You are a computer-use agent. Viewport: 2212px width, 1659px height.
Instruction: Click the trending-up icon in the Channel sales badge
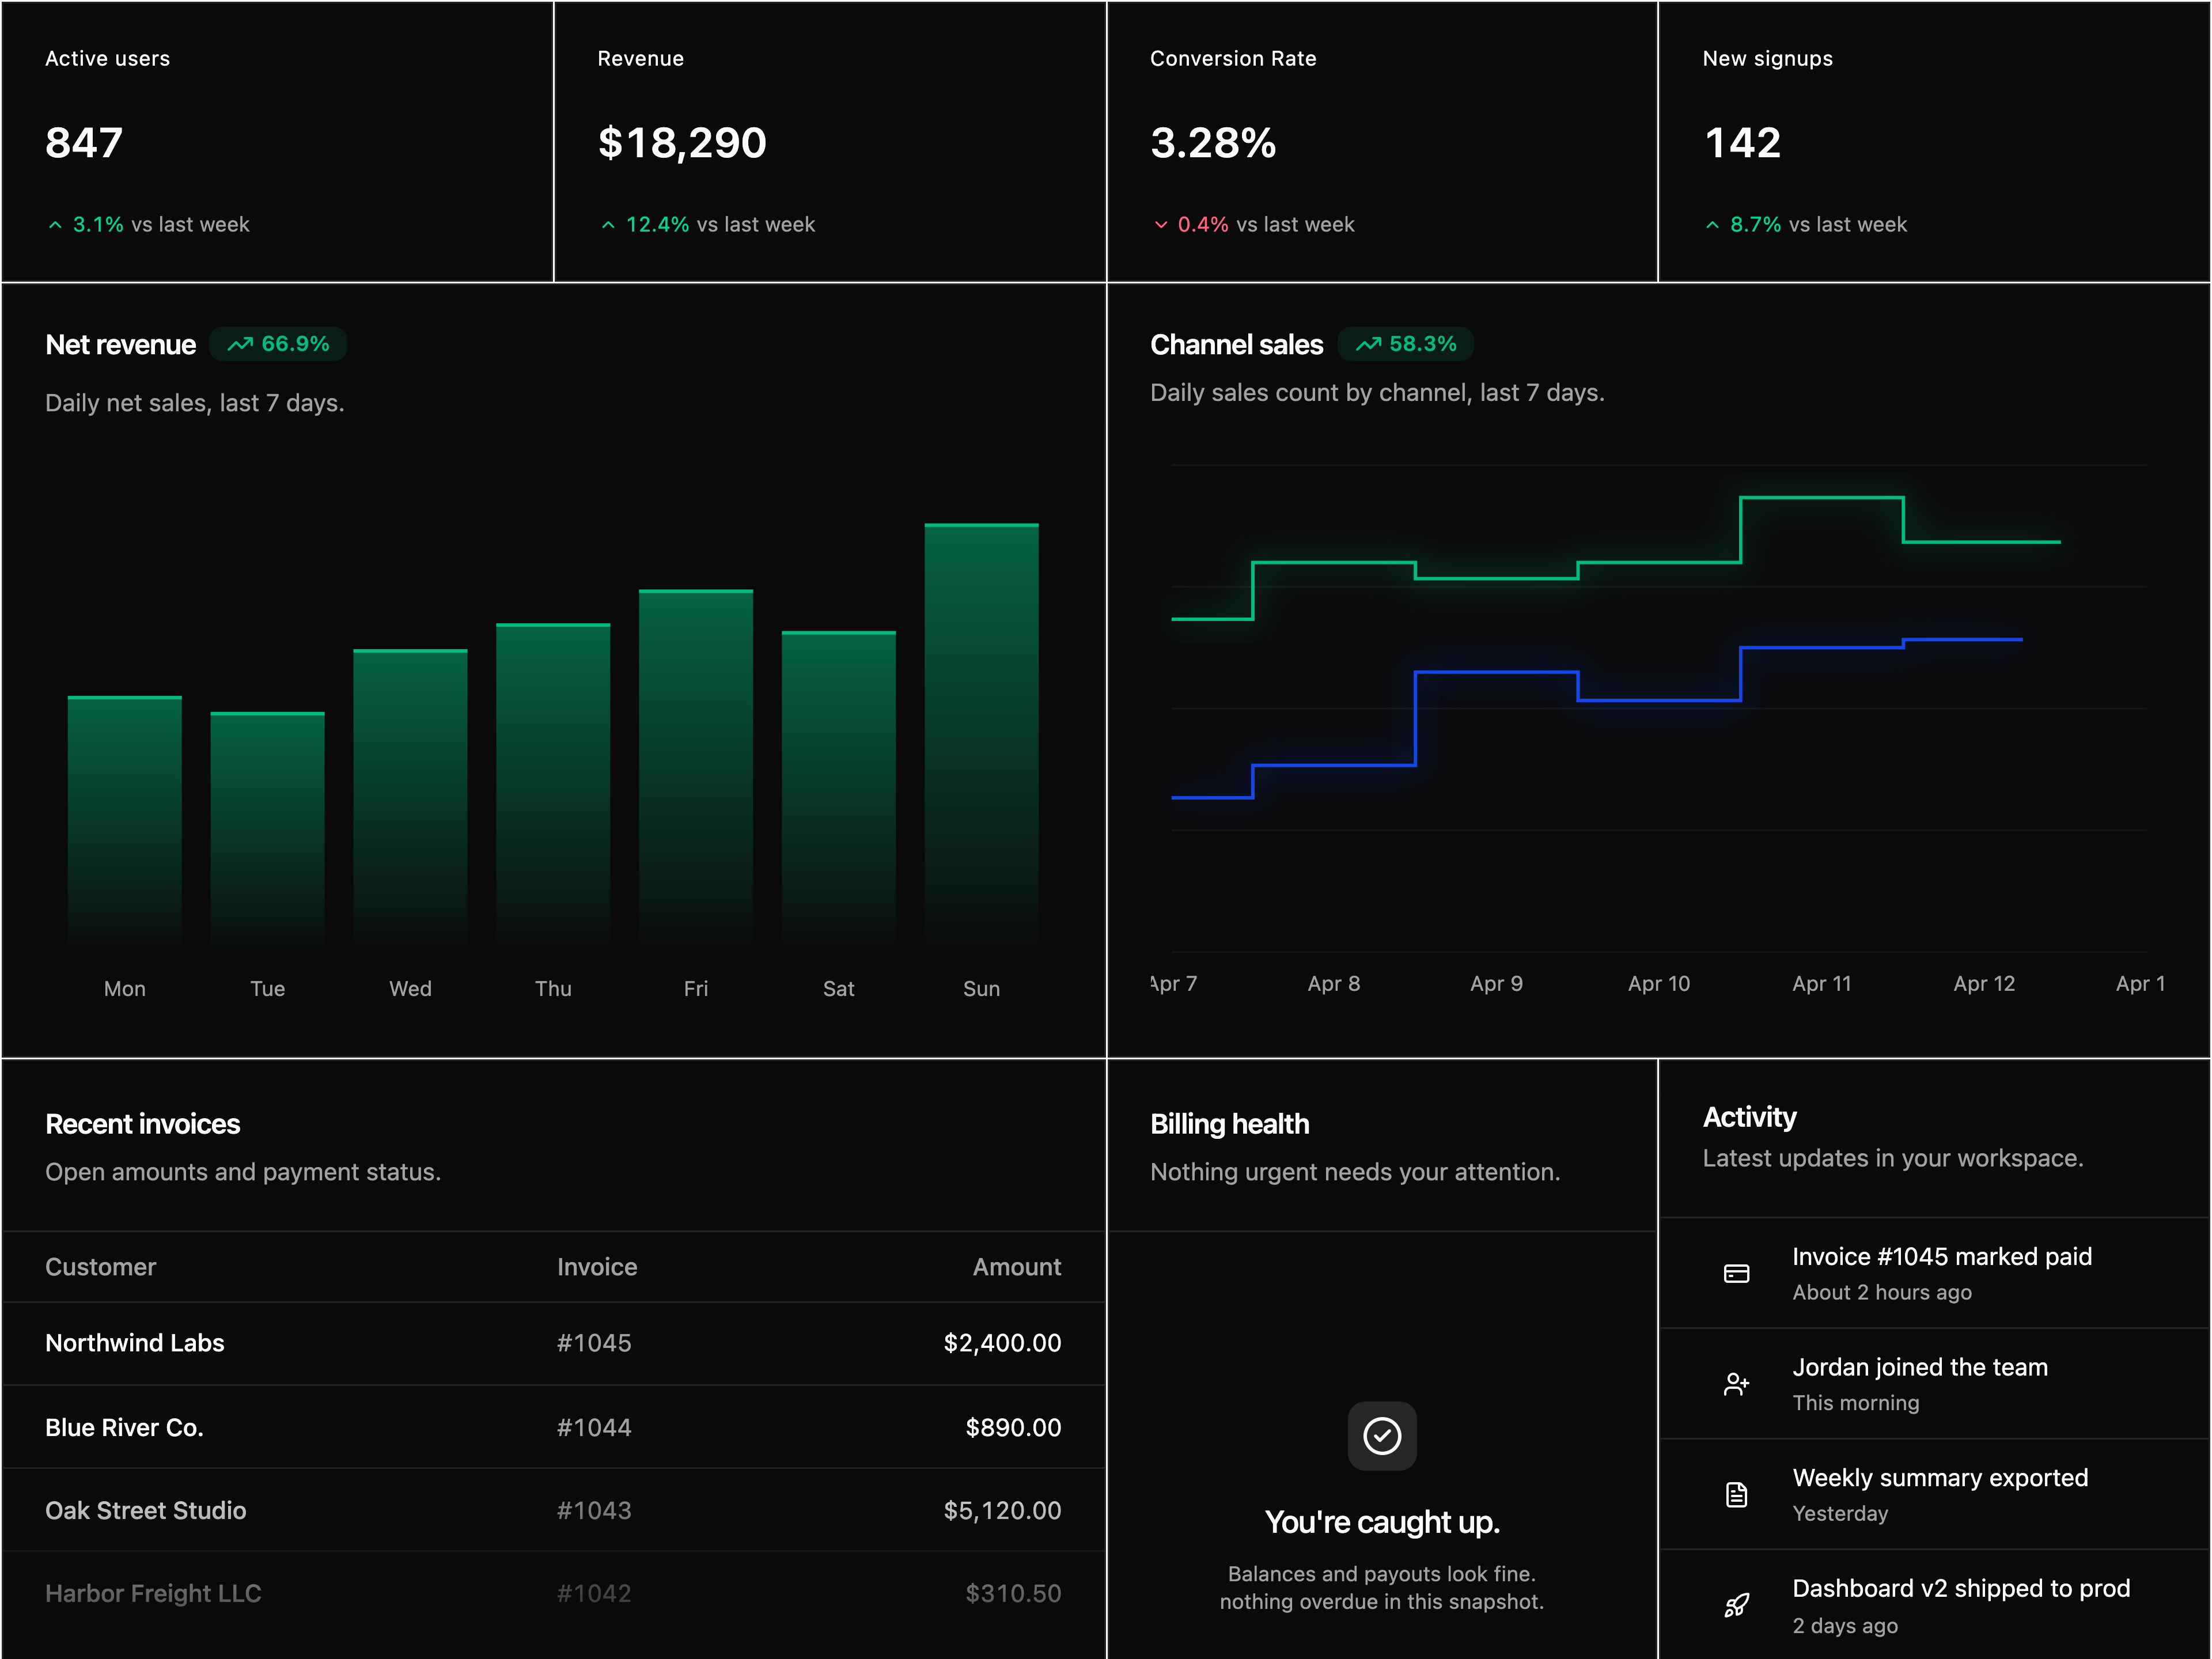(x=1368, y=344)
